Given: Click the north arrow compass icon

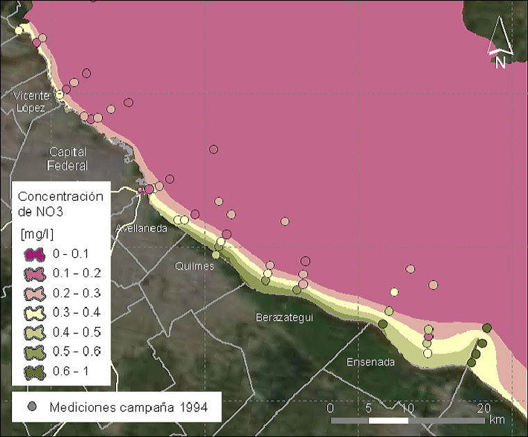Looking at the screenshot, I should [x=500, y=42].
